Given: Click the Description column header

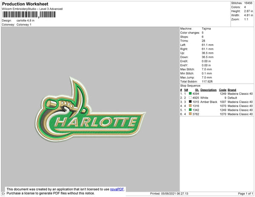Looking at the screenshot, I should [209, 90].
